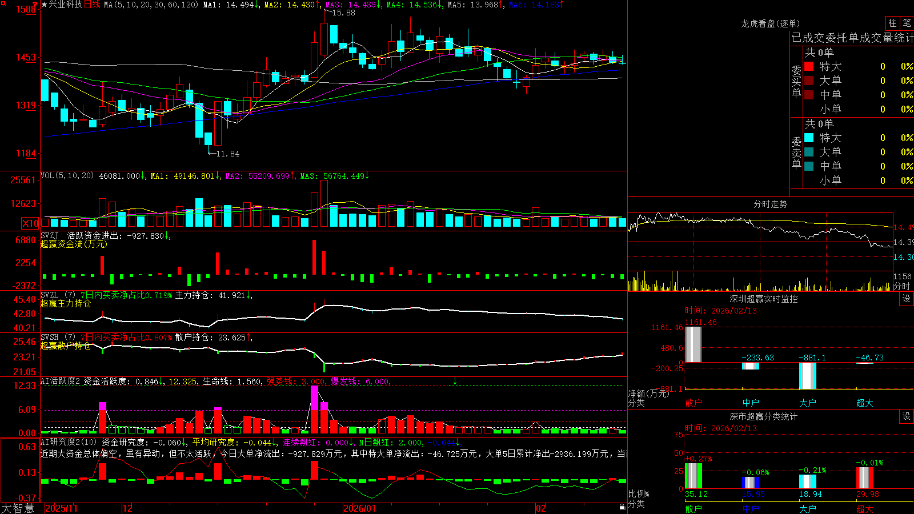The image size is (914, 514).
Task: Click the 超赢资金流(万元) label
Action: 74,244
